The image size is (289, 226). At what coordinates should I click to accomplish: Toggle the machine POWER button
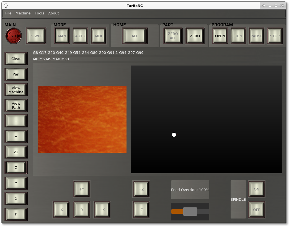point(36,36)
